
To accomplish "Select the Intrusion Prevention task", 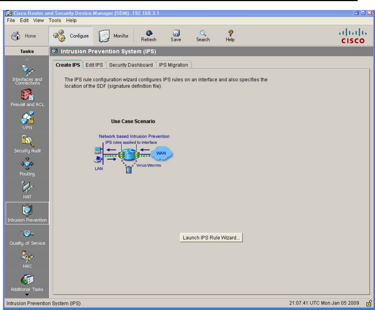I will [x=27, y=213].
